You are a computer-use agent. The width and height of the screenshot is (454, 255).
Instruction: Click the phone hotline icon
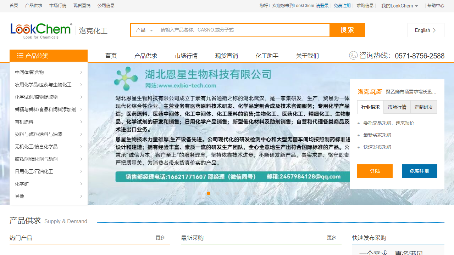tap(353, 56)
